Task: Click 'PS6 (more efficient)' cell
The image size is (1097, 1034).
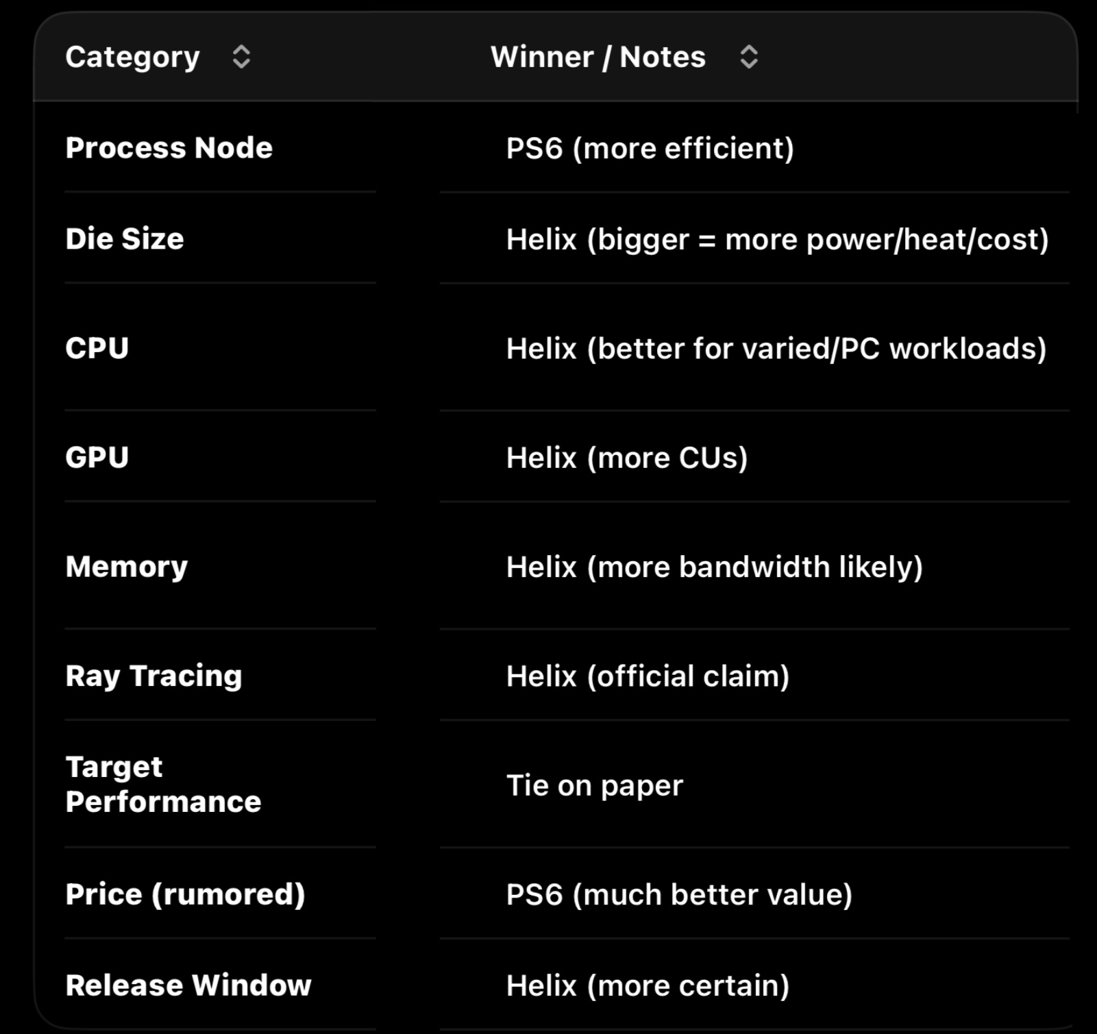Action: [650, 148]
